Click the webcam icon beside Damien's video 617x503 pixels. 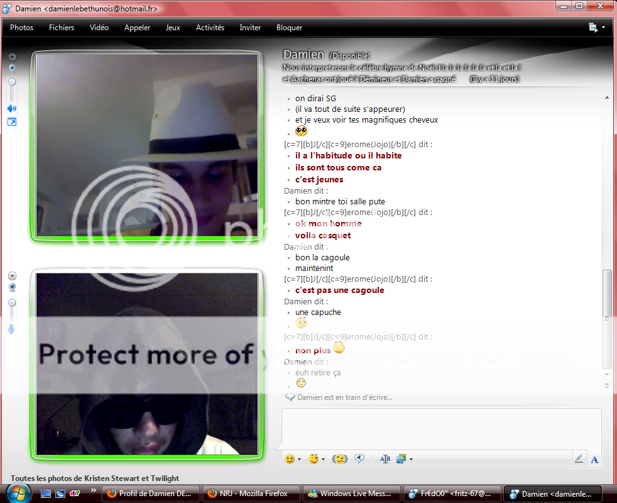(x=12, y=69)
